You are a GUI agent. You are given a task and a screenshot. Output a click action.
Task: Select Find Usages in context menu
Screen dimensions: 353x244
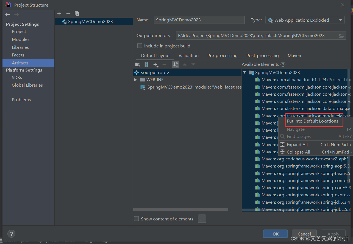click(315, 136)
